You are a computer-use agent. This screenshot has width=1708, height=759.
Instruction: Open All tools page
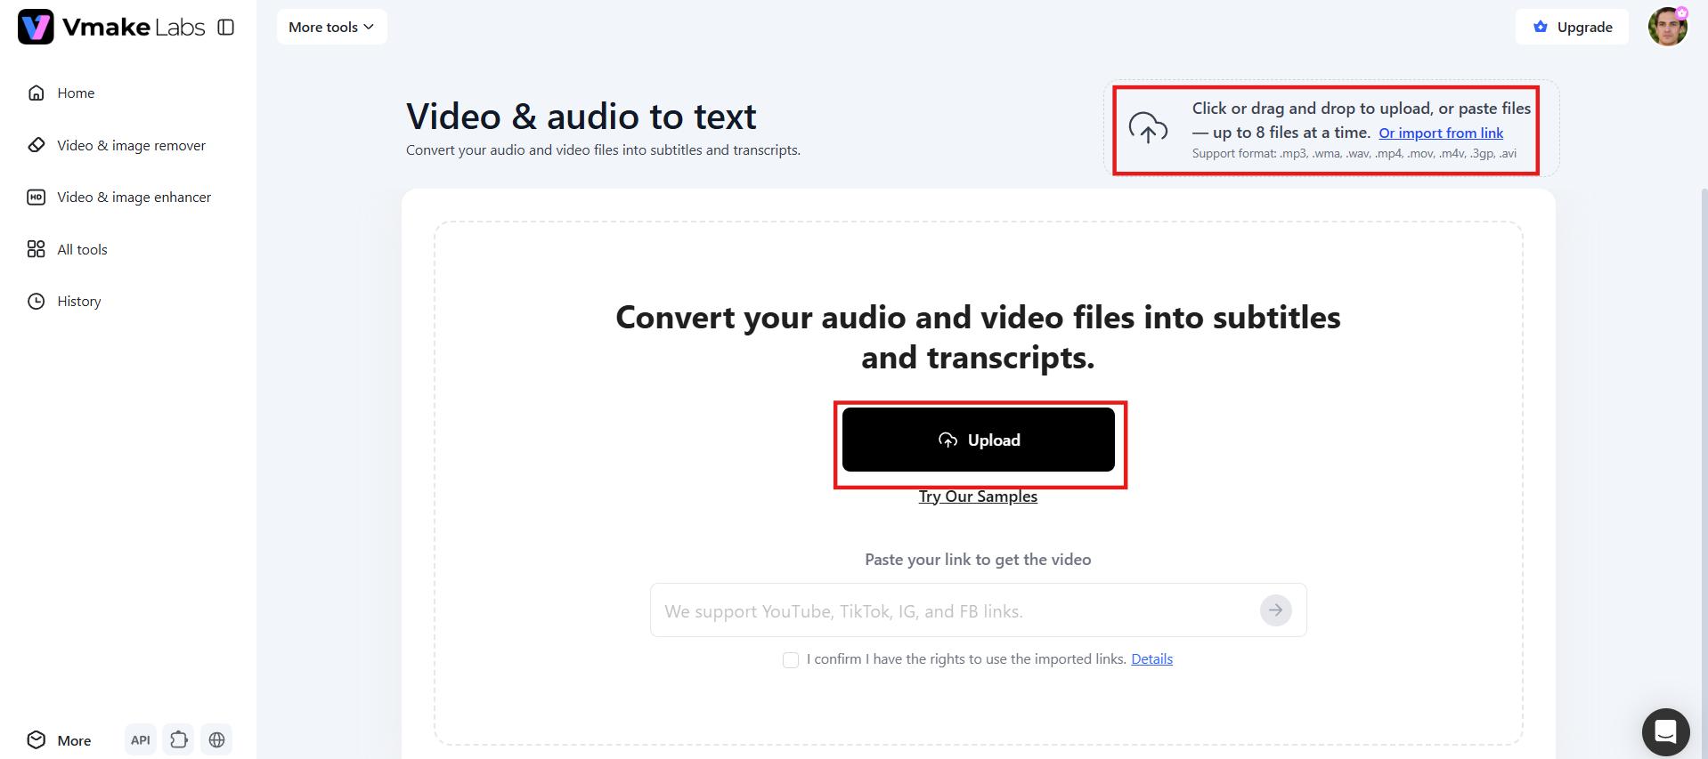[68, 249]
